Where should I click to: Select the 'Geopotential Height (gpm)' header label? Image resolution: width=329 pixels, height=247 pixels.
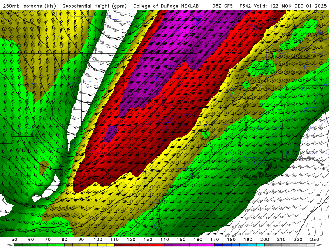[95, 6]
